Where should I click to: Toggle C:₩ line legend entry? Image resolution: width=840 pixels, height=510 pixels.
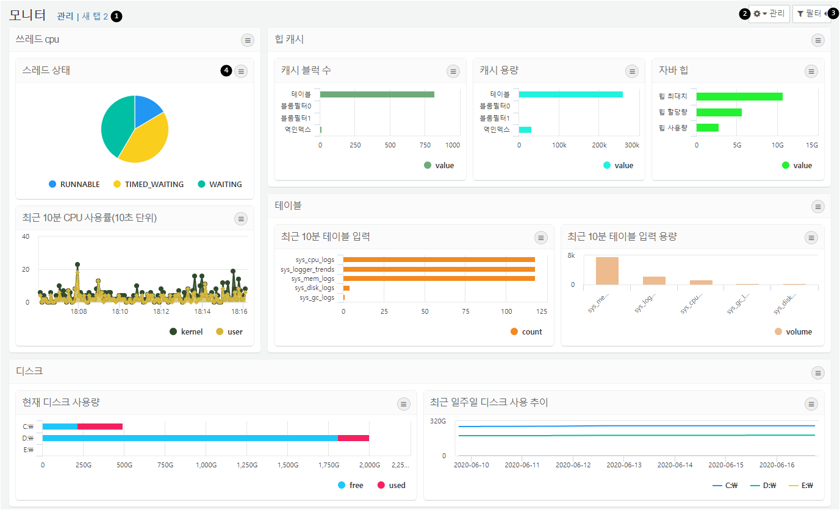[725, 486]
